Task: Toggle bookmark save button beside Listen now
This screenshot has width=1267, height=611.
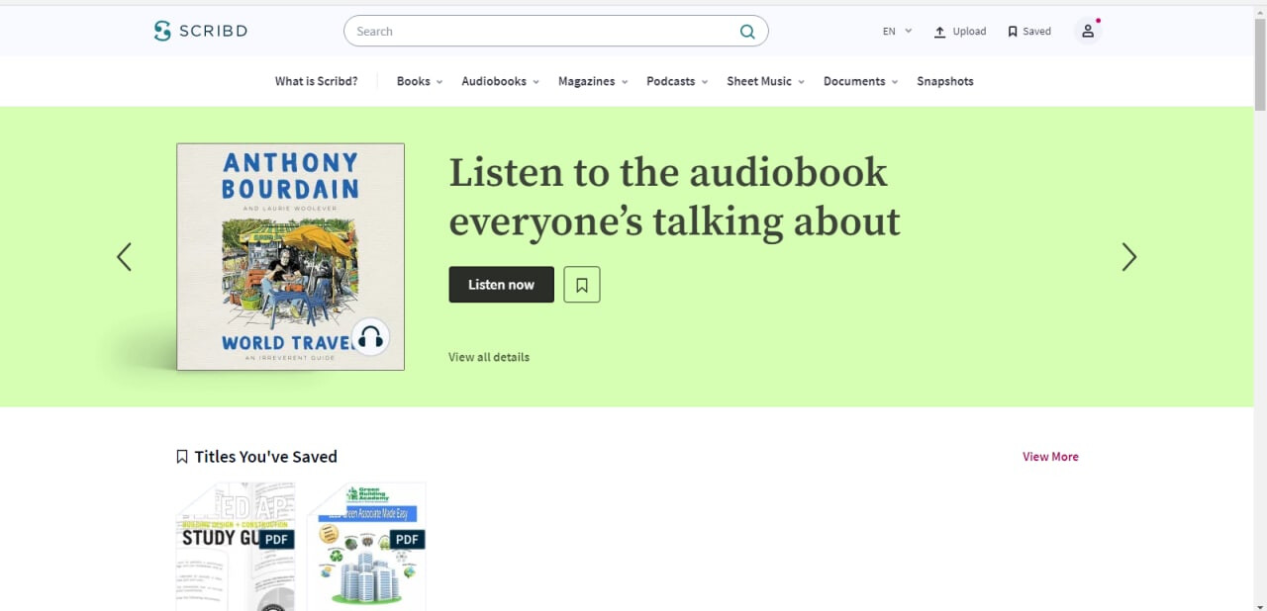Action: (x=582, y=285)
